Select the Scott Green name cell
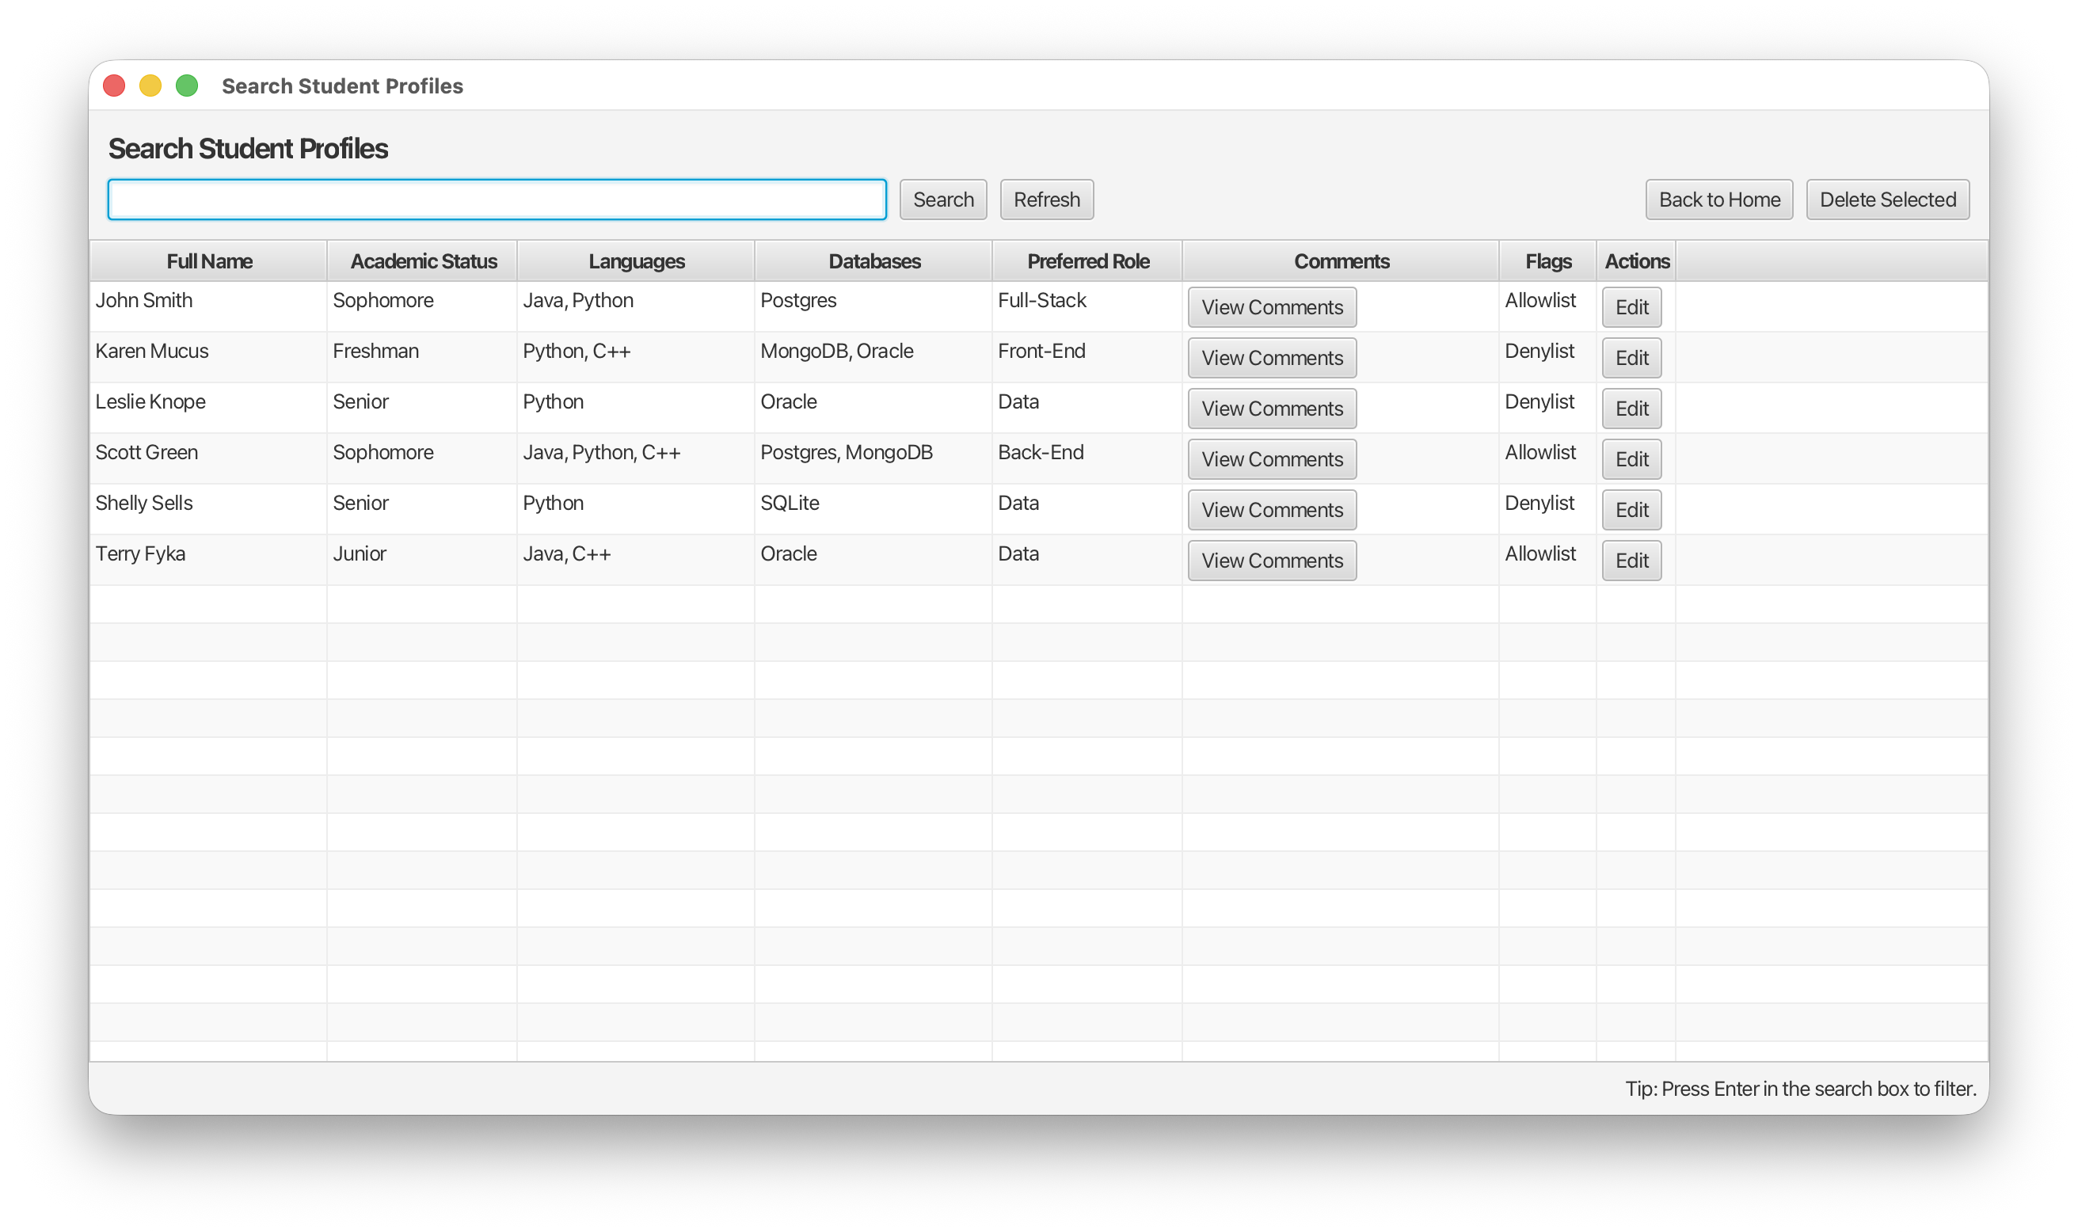Screen dimensions: 2078x1232 (x=147, y=452)
